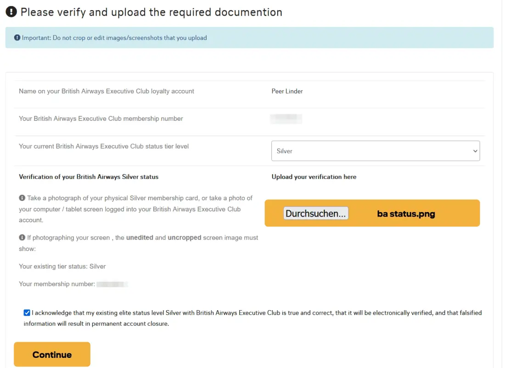
Task: Click the blurred membership number value at top
Action: (286, 119)
